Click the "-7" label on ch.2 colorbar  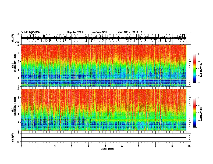click(x=198, y=127)
